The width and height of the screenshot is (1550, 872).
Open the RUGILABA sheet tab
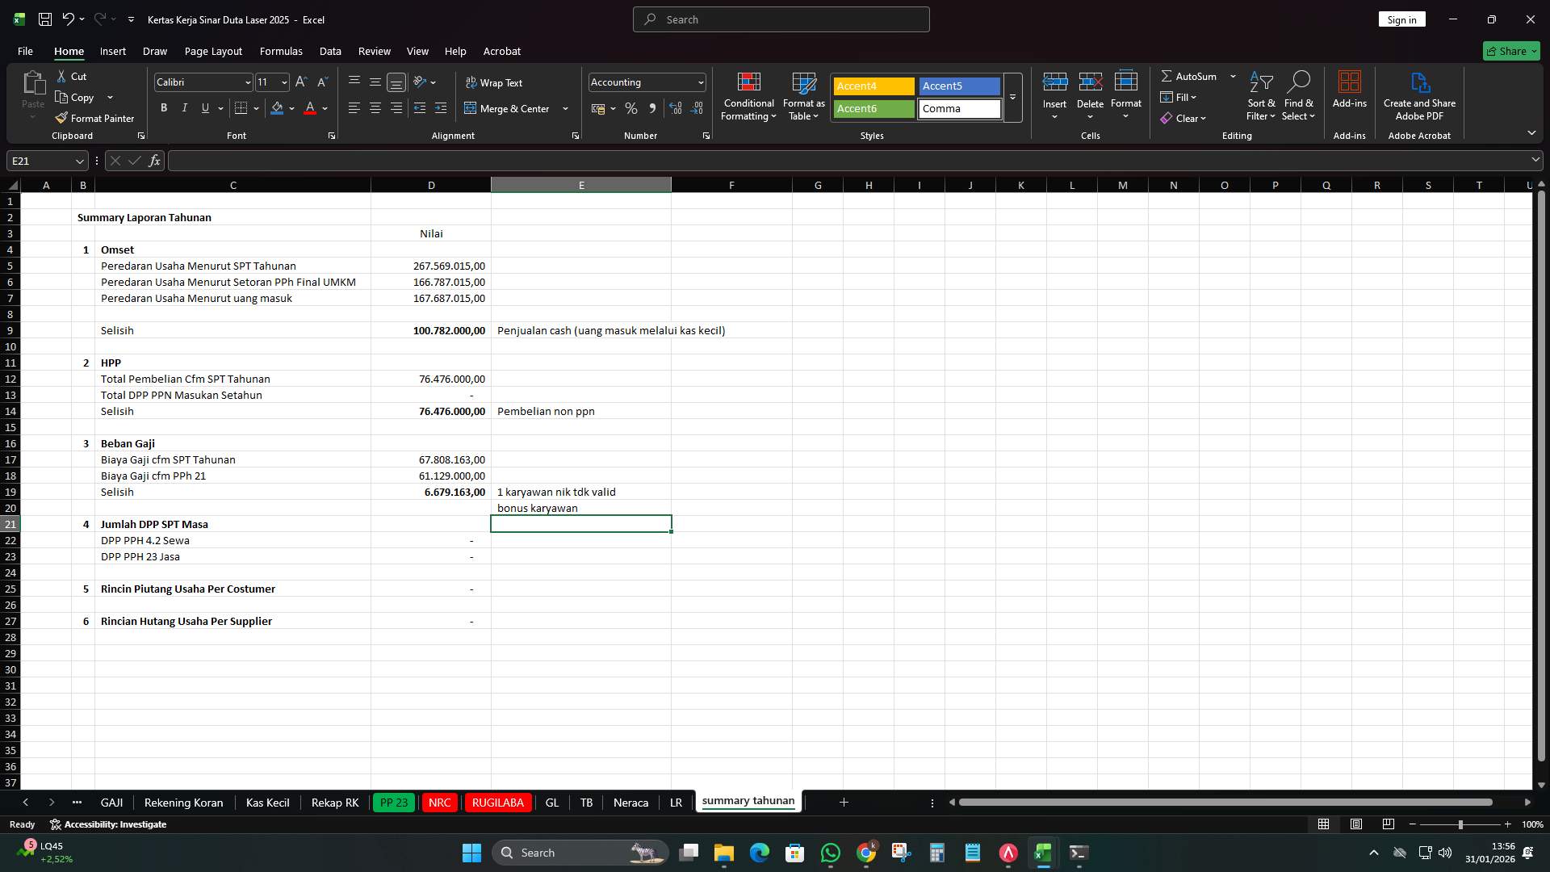[497, 802]
